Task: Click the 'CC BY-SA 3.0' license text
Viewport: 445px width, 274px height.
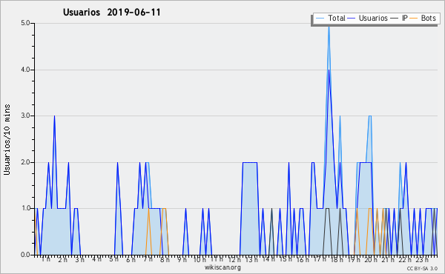Action: (422, 269)
